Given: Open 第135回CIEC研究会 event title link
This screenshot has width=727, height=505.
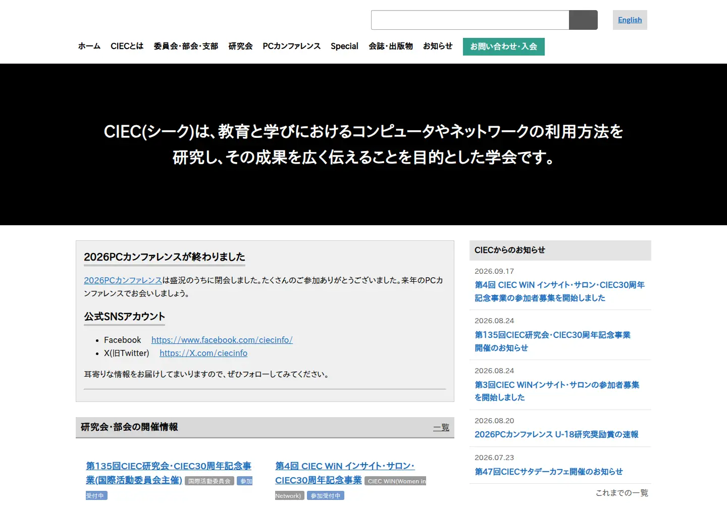Looking at the screenshot, I should click(169, 473).
